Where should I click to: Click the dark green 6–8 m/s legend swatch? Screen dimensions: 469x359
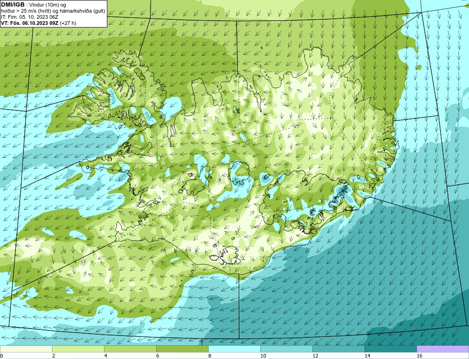[182, 349]
